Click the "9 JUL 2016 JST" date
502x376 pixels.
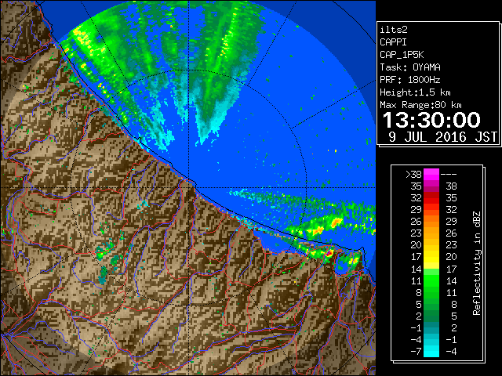[442, 137]
